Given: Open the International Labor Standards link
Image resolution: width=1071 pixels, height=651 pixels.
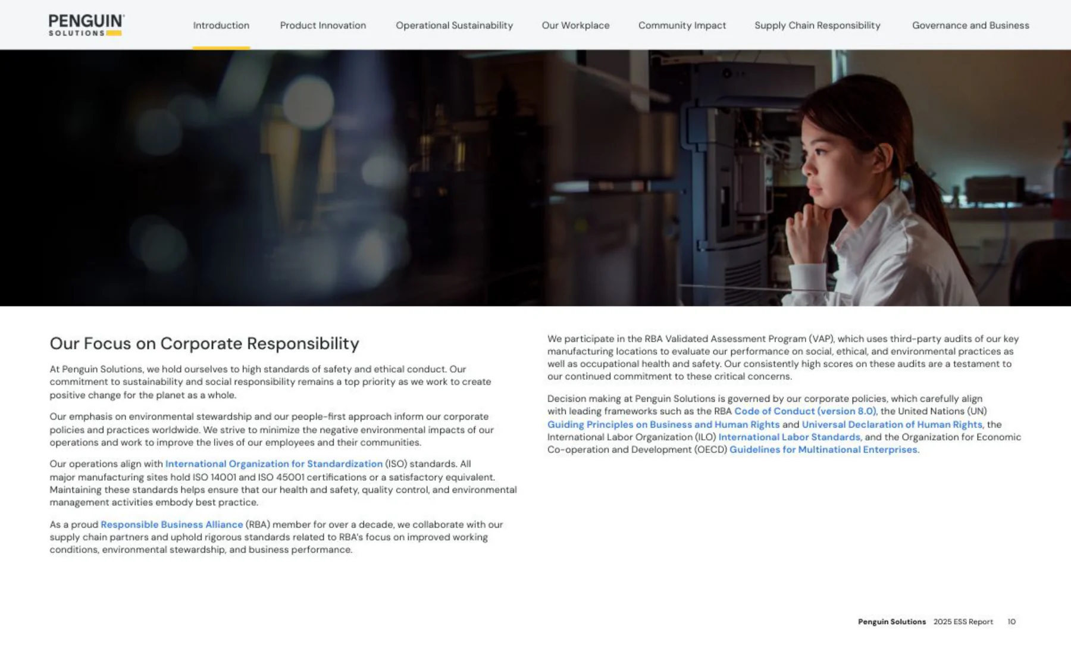Looking at the screenshot, I should 789,437.
